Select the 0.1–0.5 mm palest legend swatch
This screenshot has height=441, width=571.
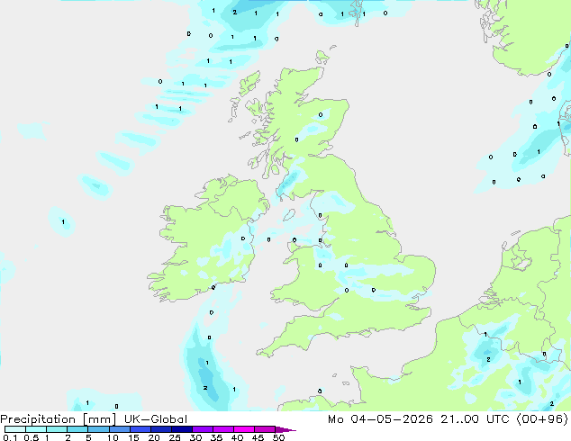pos(15,429)
